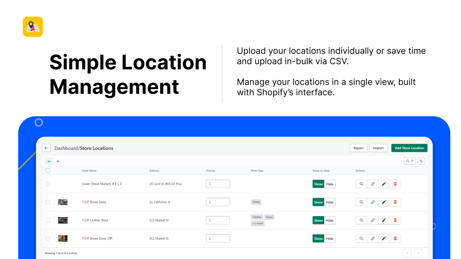Viewport: 461px width, 259px height.
Task: Open the next page with the right chevron
Action: 418,253
